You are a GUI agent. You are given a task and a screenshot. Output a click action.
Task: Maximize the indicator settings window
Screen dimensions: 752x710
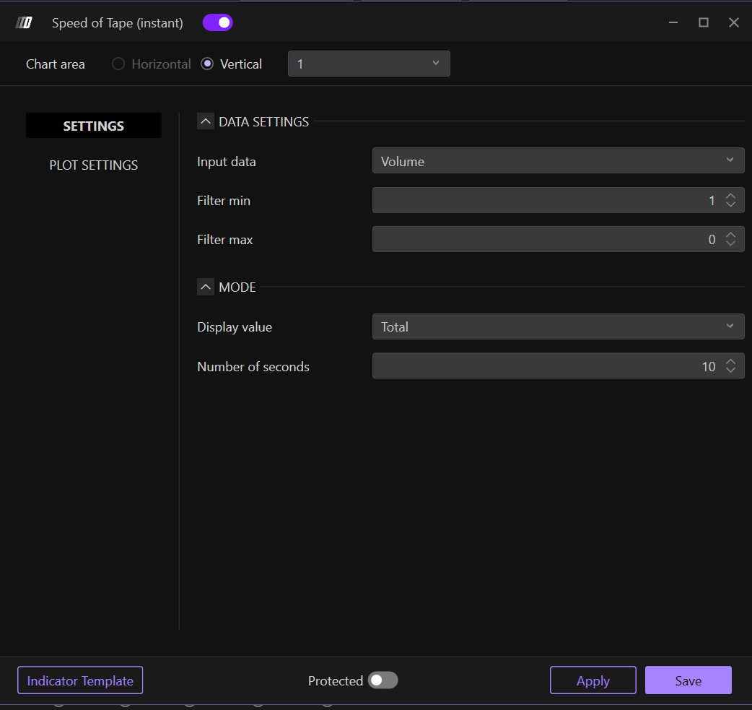click(x=703, y=23)
